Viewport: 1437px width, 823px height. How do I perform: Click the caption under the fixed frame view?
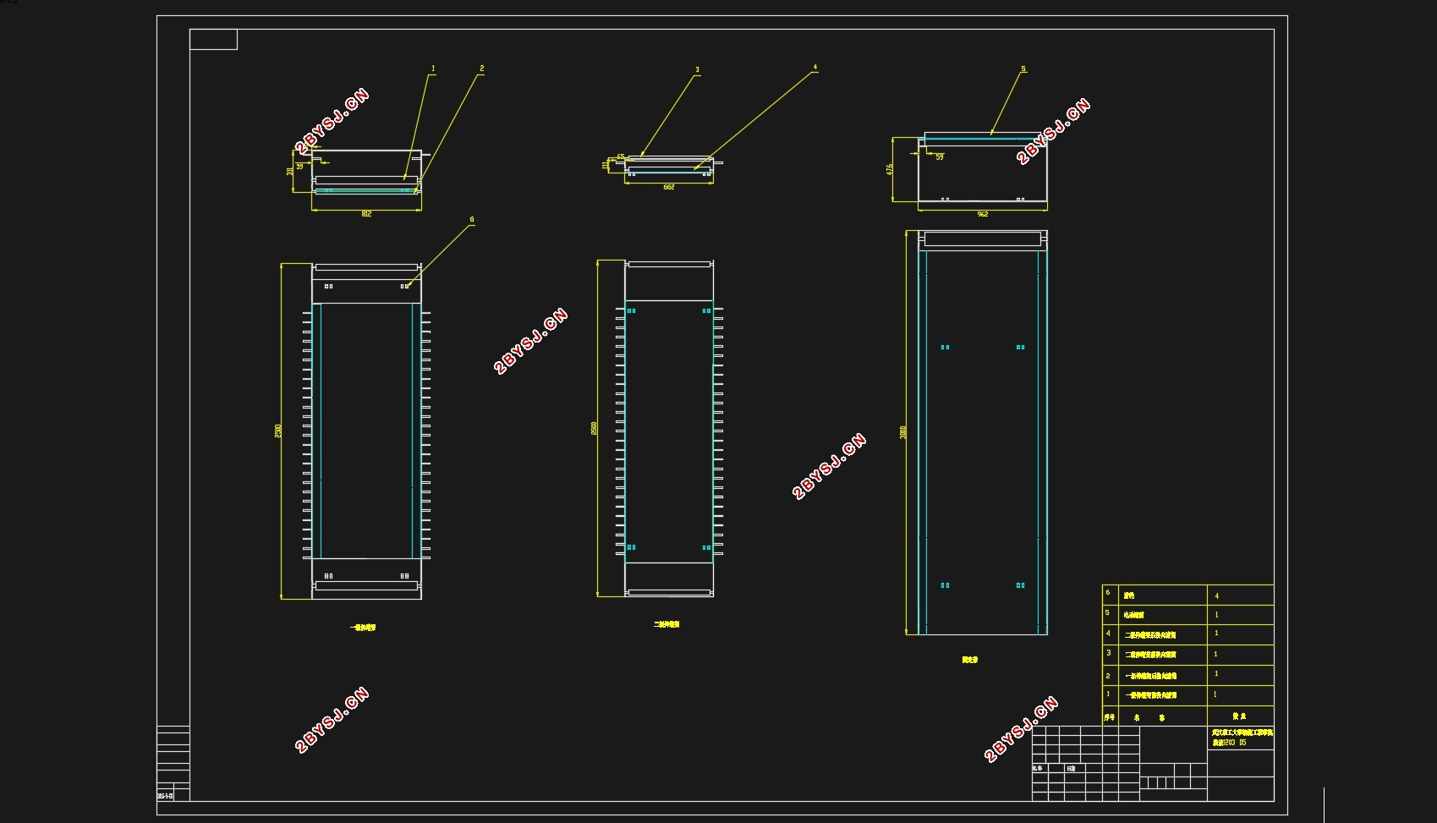click(x=969, y=660)
